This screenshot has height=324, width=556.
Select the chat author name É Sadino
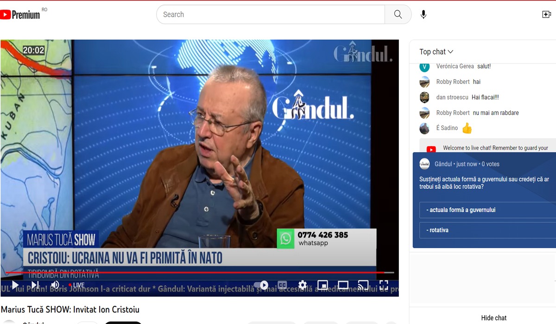(447, 128)
